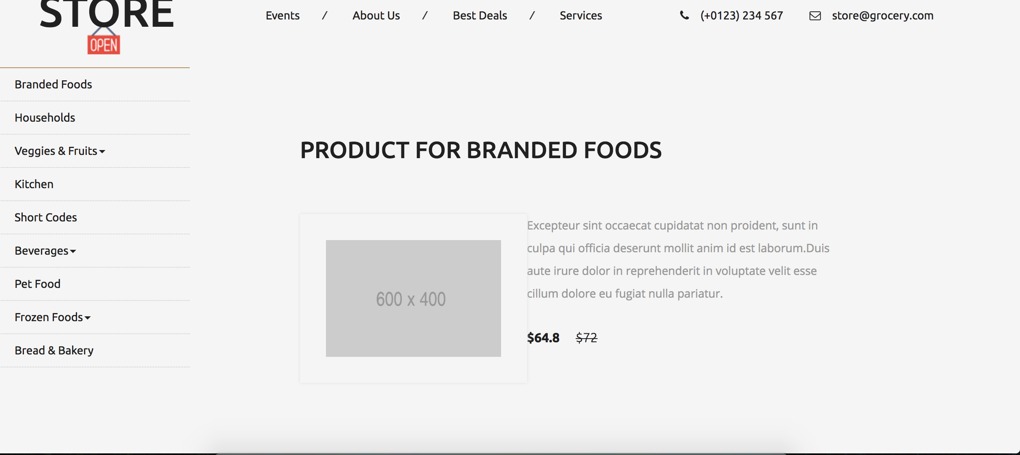This screenshot has width=1020, height=455.
Task: Open the Bread & Bakery category
Action: [x=54, y=350]
